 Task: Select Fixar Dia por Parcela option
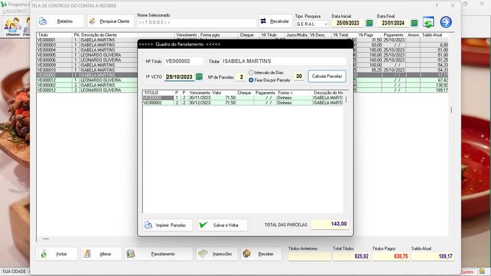[252, 80]
